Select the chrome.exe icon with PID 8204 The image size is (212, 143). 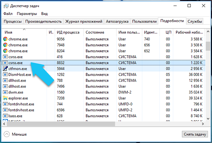pos(5,51)
